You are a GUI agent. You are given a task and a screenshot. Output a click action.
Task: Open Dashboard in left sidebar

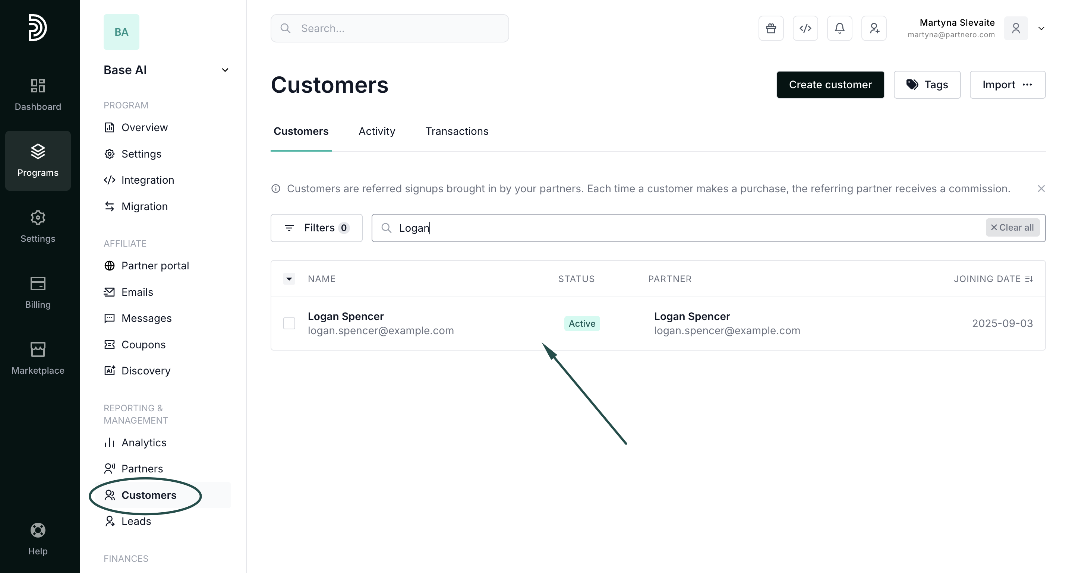click(38, 95)
